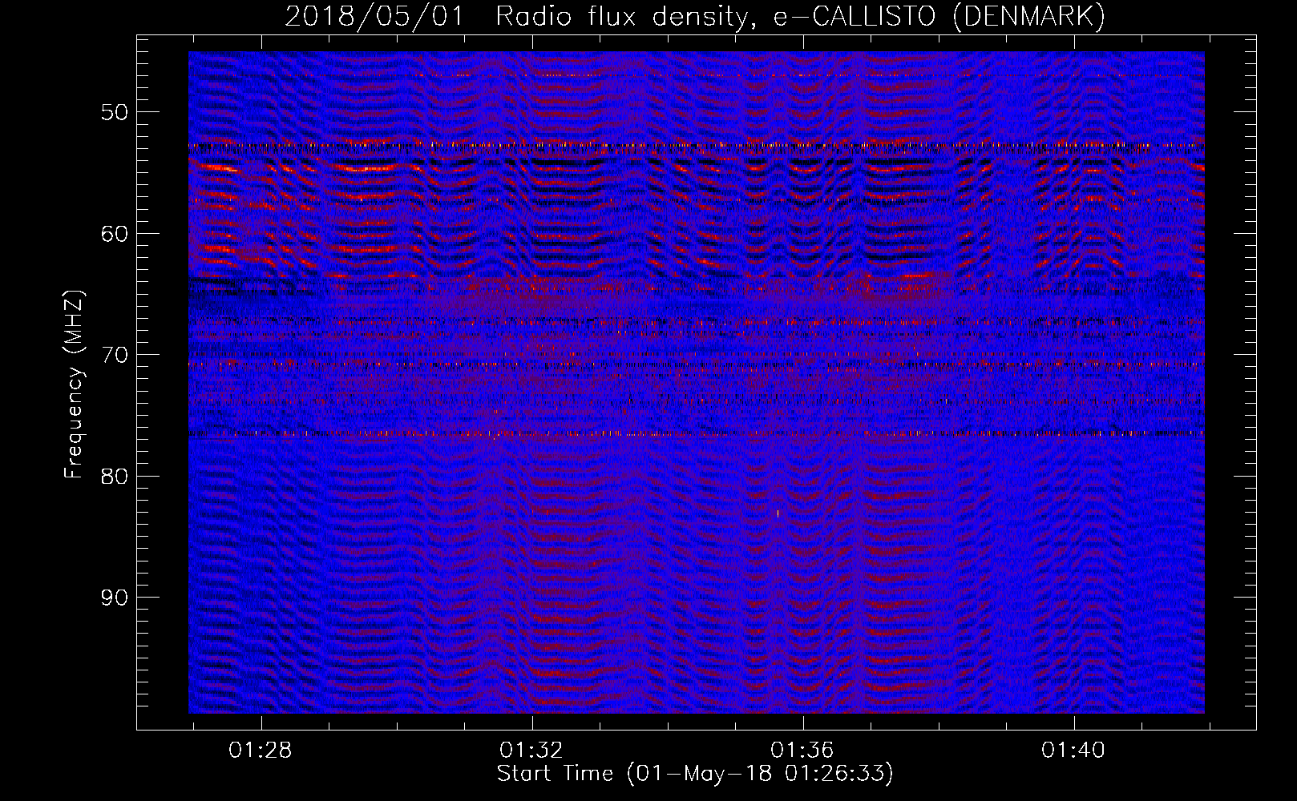Click the '70' frequency tick label
The height and width of the screenshot is (801, 1297).
tap(115, 355)
